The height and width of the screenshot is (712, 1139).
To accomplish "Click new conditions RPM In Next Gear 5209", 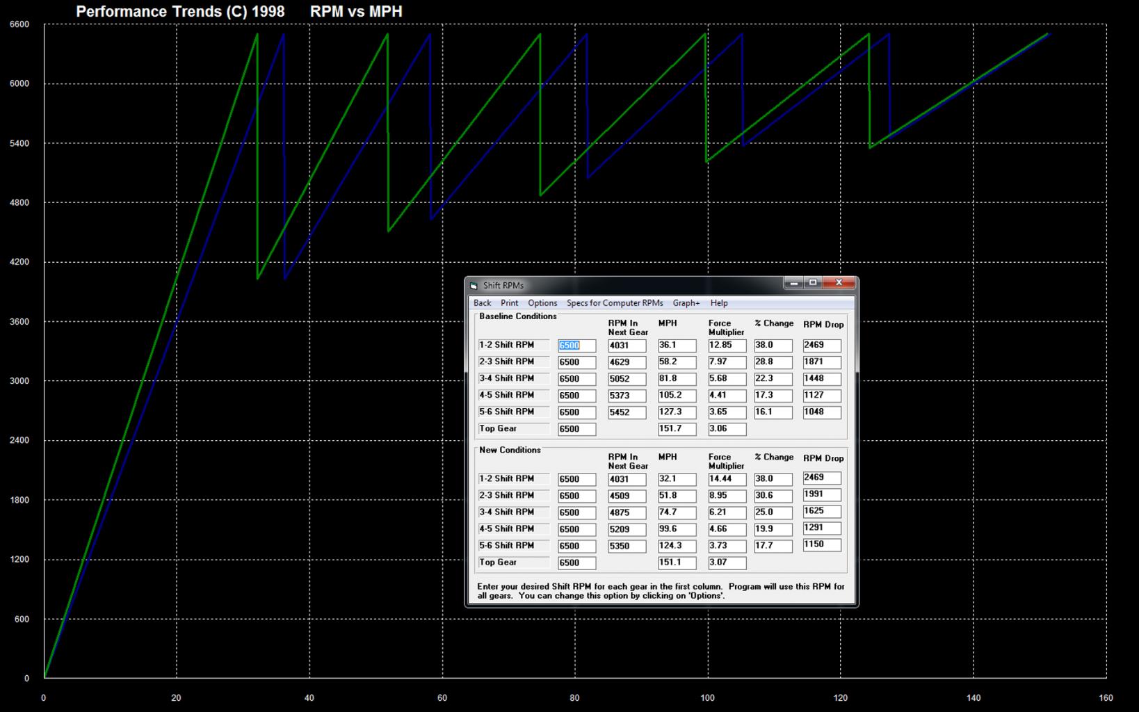I will 627,529.
